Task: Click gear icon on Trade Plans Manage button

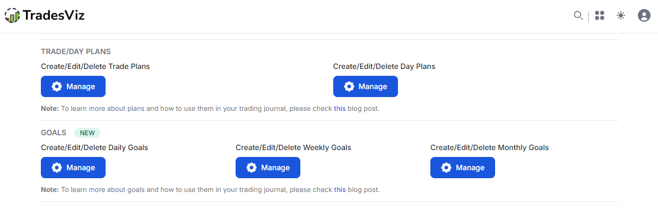Action: pyautogui.click(x=57, y=86)
